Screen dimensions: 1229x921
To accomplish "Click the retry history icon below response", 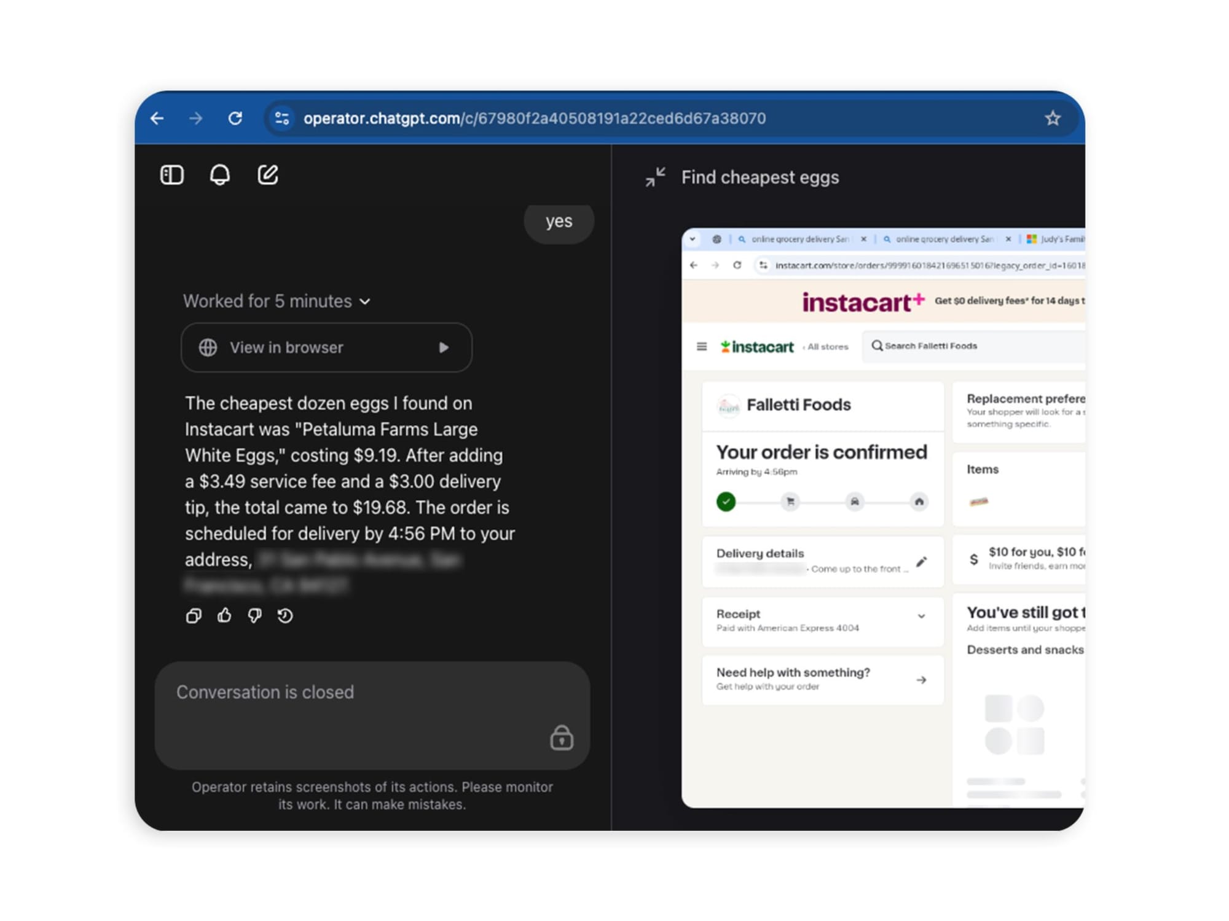I will coord(285,615).
